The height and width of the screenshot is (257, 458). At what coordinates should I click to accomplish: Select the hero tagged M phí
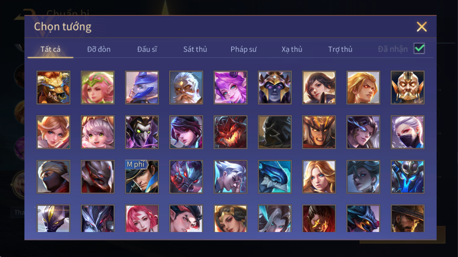pos(142,177)
